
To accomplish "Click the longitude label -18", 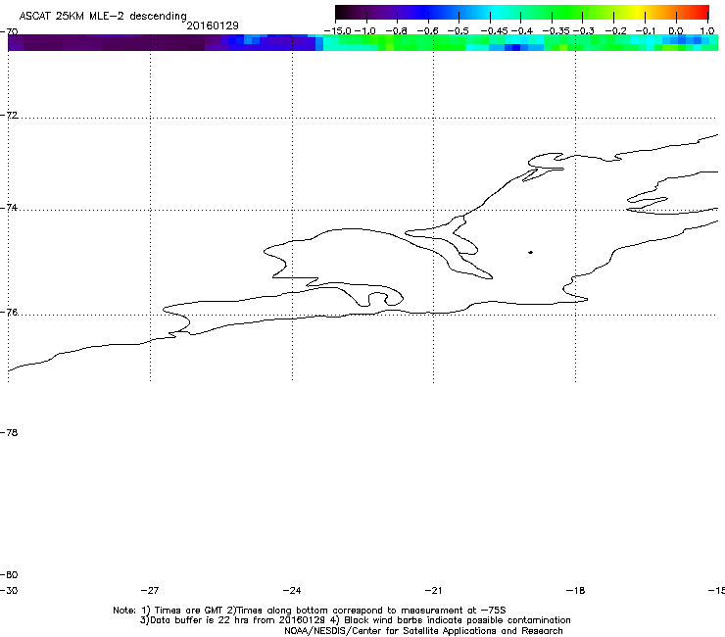I will (575, 590).
